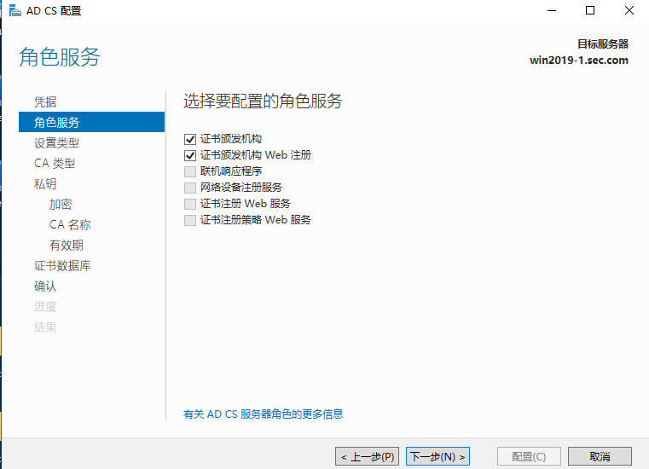Viewport: 649px width, 469px height.
Task: Open the 确认 step
Action: (45, 286)
